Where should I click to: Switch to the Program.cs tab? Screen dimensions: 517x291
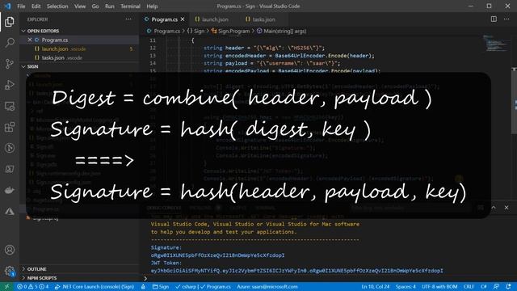[x=164, y=19]
